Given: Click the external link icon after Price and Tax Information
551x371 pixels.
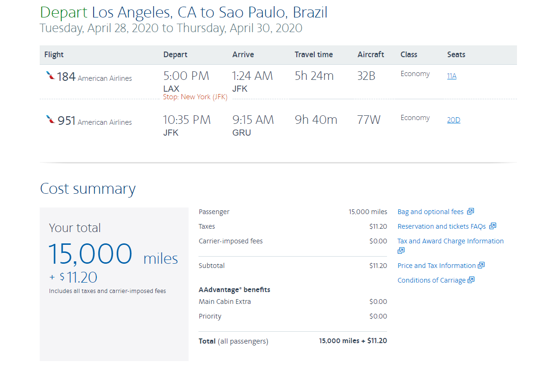Looking at the screenshot, I should (481, 265).
